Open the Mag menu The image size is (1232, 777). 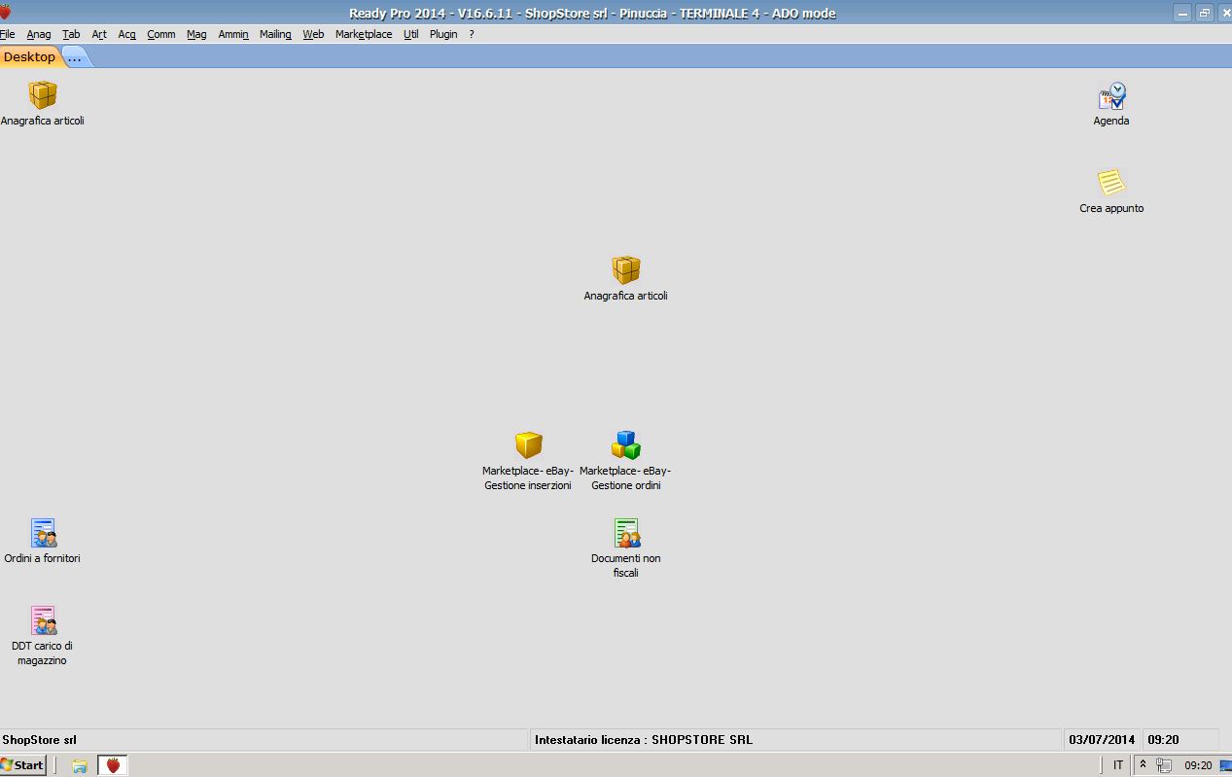point(196,34)
